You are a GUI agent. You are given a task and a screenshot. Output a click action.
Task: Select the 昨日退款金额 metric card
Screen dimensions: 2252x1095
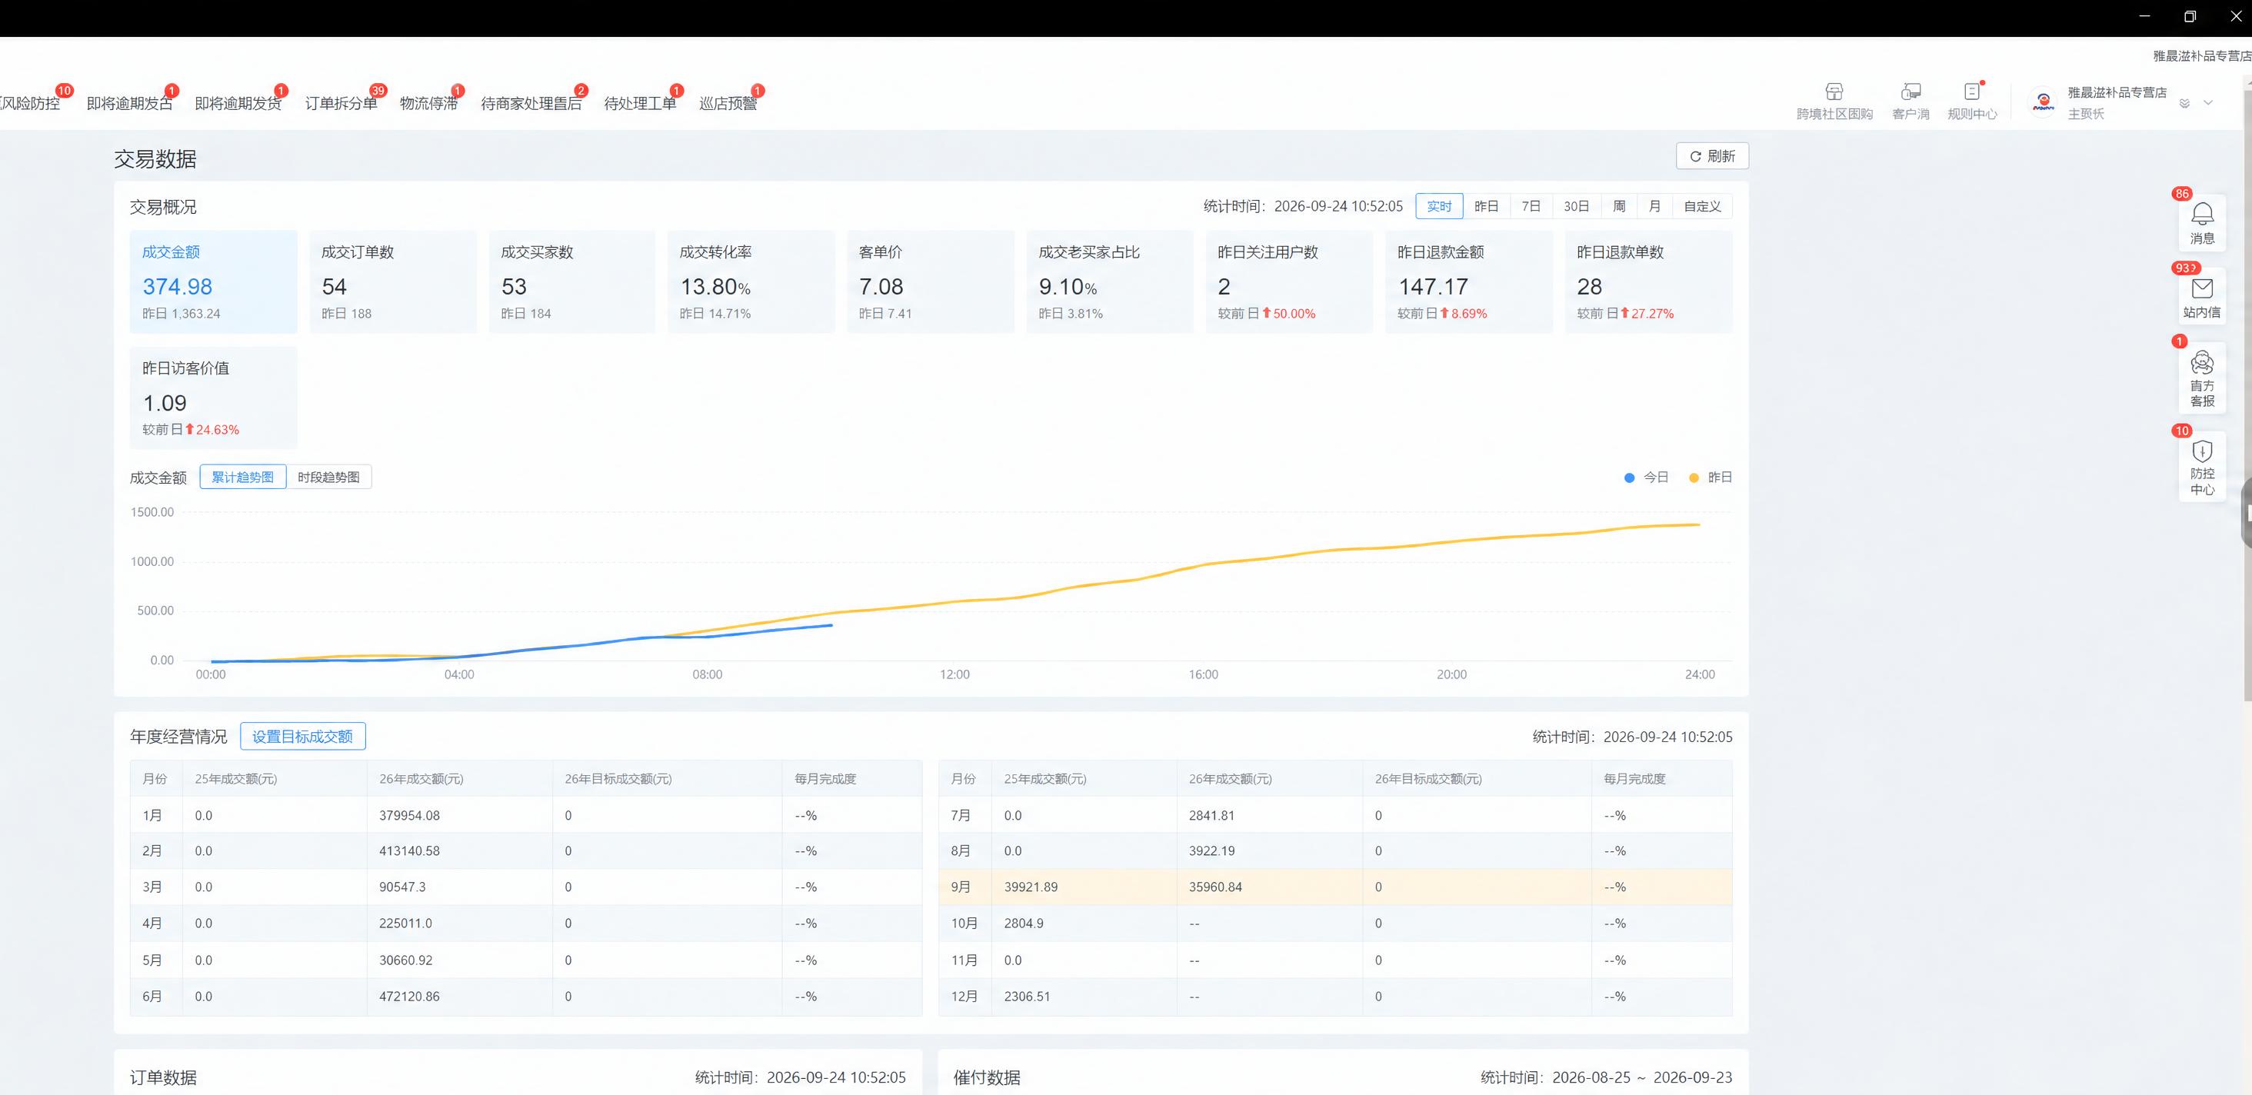(x=1469, y=281)
